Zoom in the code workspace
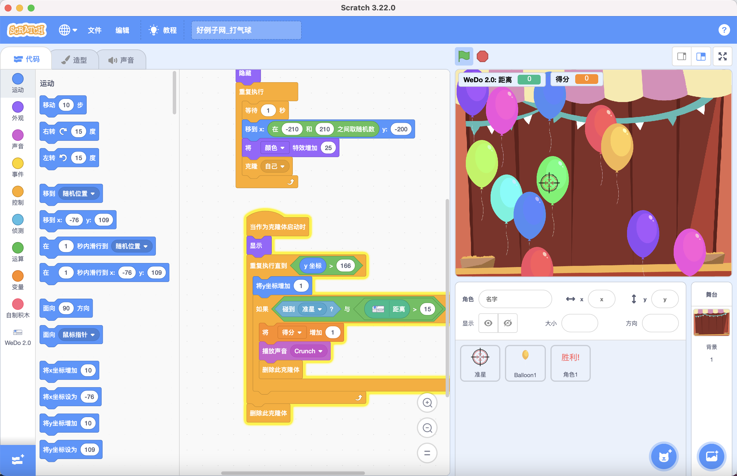The image size is (737, 476). [x=427, y=402]
